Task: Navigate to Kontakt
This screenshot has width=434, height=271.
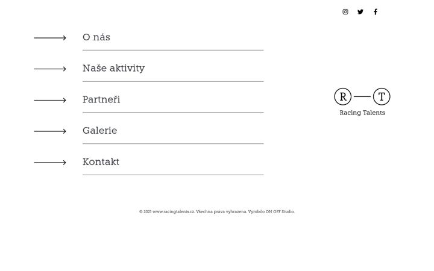Action: coord(101,161)
